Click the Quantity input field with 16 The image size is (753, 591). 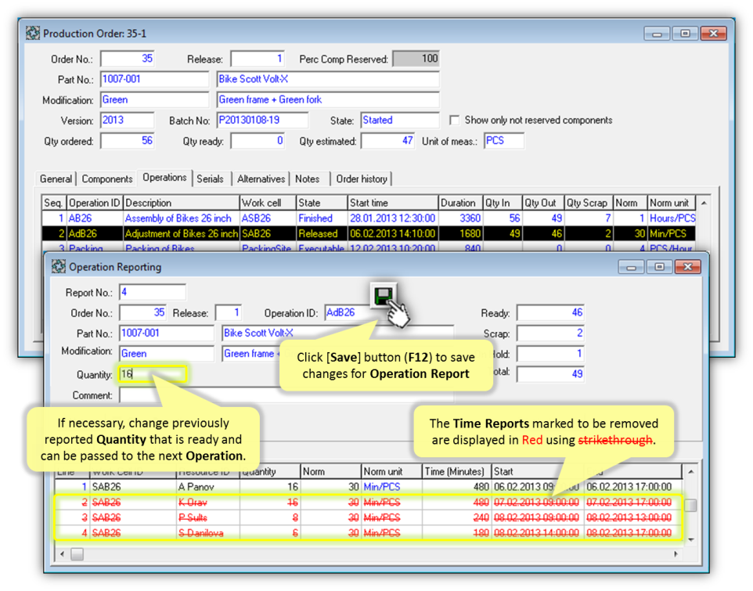coord(152,374)
